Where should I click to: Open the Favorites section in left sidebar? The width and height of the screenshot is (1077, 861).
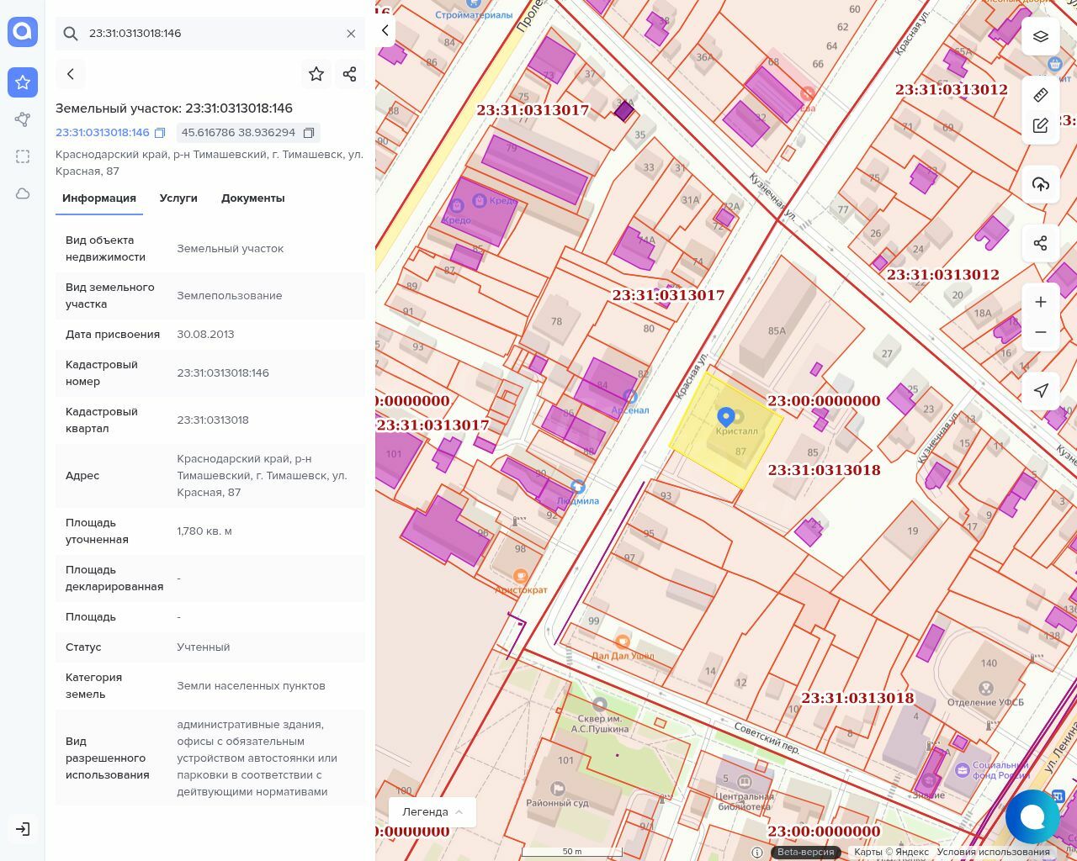coord(23,82)
